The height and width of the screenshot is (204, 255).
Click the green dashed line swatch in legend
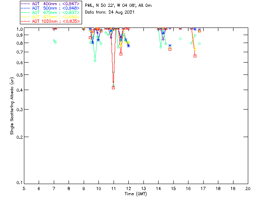(25, 12)
